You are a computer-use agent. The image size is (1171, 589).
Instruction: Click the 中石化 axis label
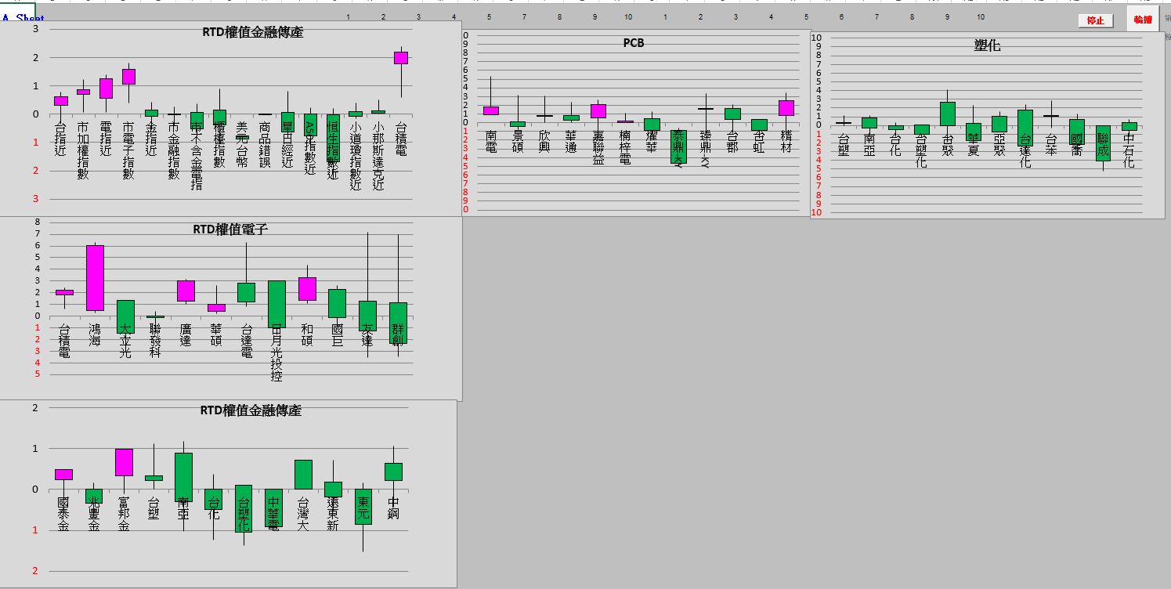click(1129, 151)
